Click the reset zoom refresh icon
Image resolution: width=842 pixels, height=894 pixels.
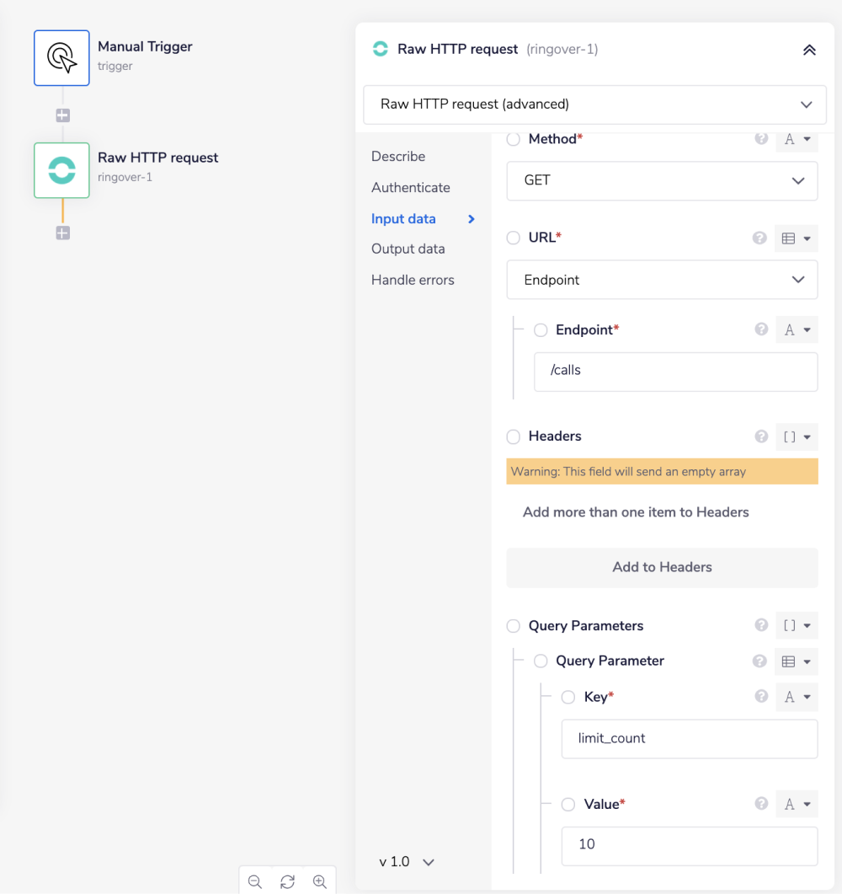[x=287, y=881]
